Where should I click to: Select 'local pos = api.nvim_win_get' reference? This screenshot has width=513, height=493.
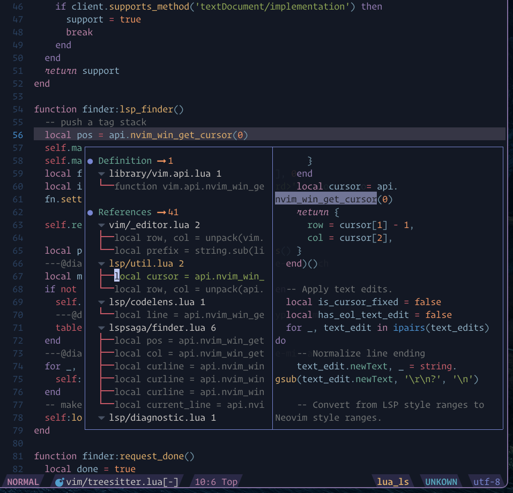coord(189,341)
